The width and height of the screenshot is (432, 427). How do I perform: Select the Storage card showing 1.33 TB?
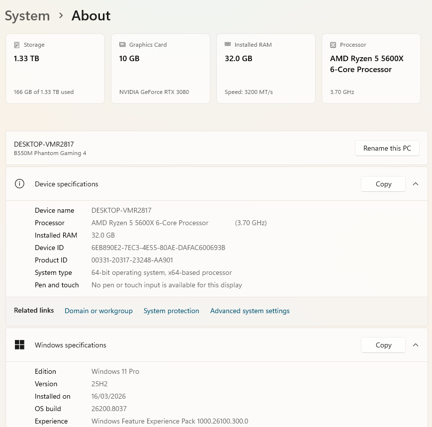pyautogui.click(x=55, y=68)
